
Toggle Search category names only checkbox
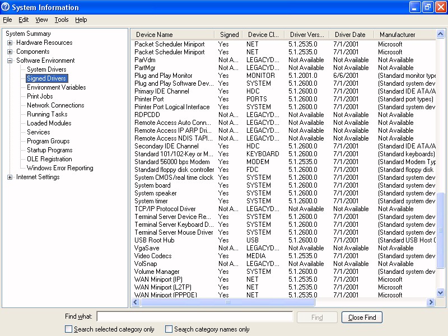[169, 329]
